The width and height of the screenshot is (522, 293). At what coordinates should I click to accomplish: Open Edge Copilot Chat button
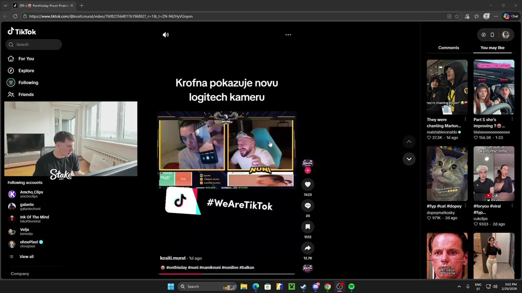[511, 16]
